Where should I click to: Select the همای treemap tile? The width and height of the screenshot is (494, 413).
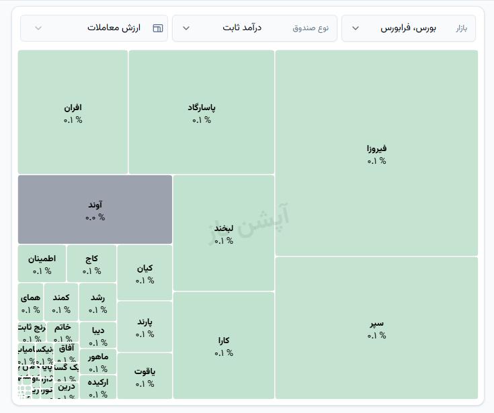coord(30,302)
